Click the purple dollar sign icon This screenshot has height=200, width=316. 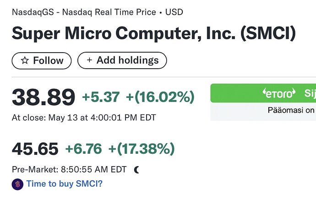(17, 184)
